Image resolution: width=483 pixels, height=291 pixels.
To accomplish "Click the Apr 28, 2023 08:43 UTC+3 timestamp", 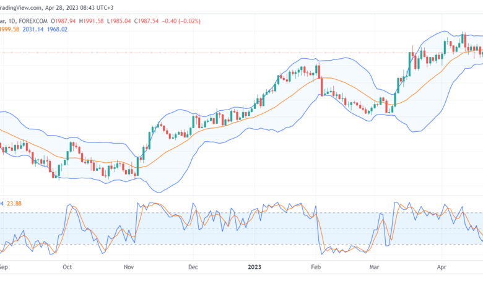I will (79, 7).
